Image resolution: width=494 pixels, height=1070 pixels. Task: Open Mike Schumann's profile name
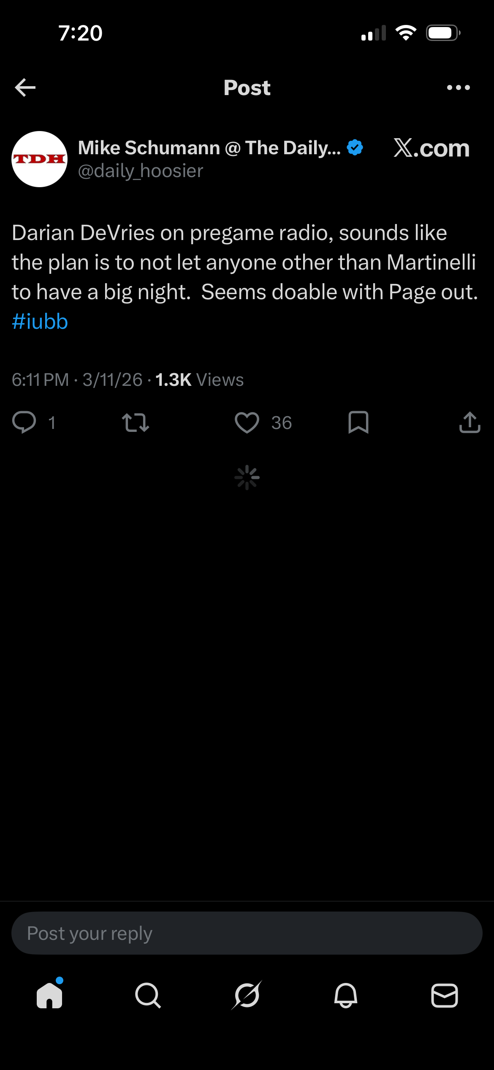[x=209, y=148]
